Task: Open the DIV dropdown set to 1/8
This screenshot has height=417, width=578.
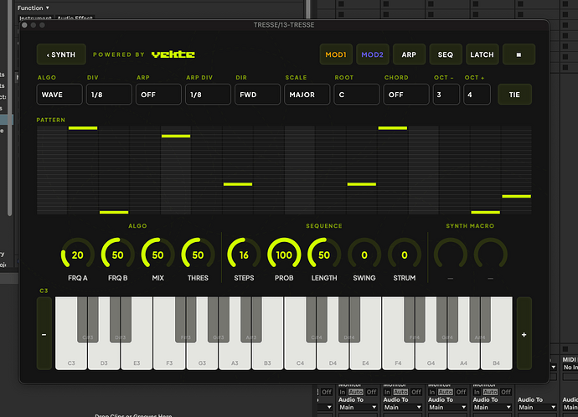Action: pos(109,95)
